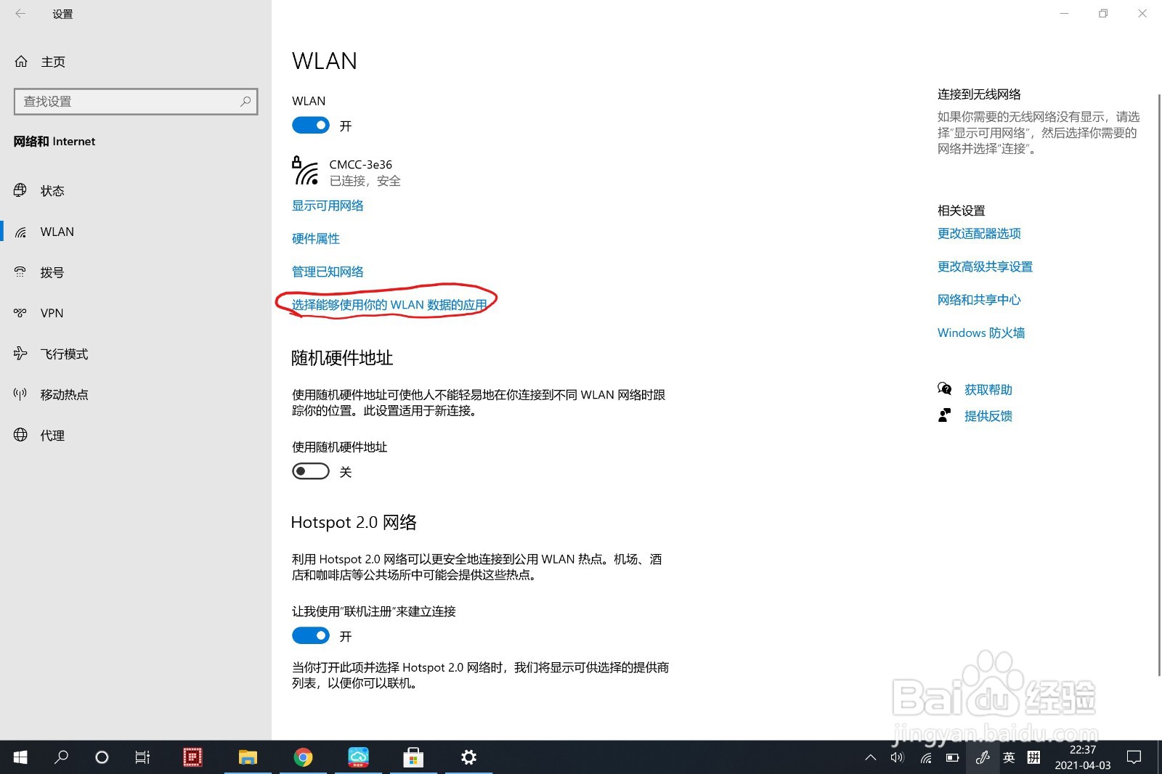This screenshot has height=774, width=1162.
Task: Click the globe icon beside 代理
Action: tap(20, 435)
